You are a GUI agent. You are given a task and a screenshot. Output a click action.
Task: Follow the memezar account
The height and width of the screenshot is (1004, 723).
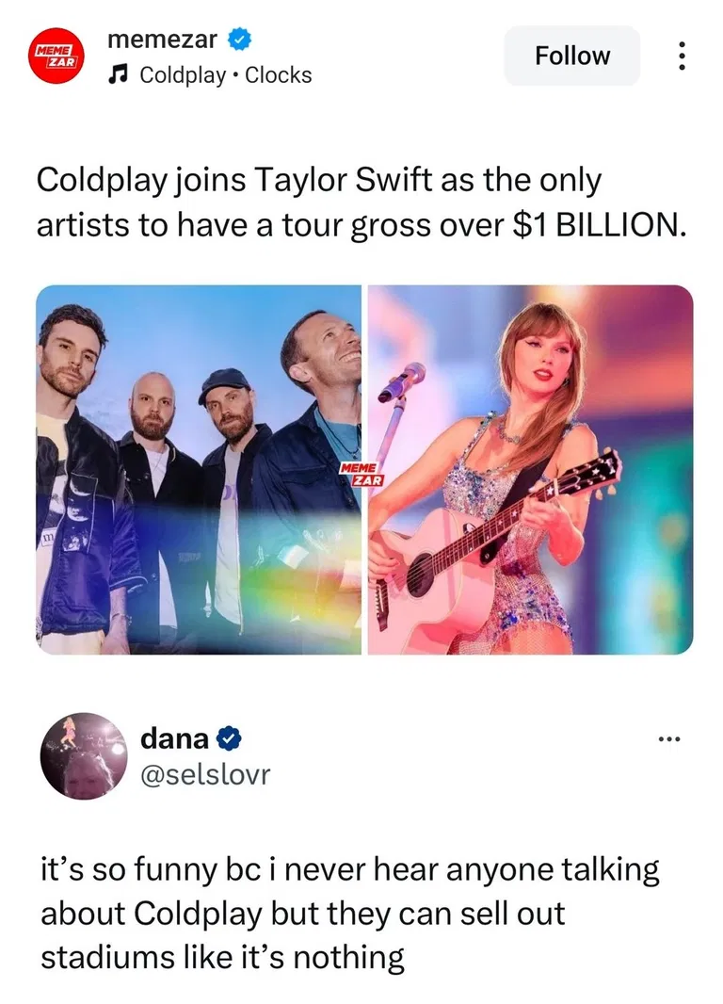click(x=572, y=56)
